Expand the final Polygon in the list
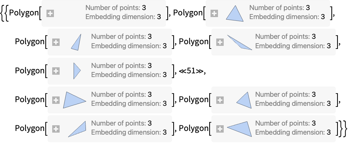Viewport: 348px width, 143px height. 220,129
